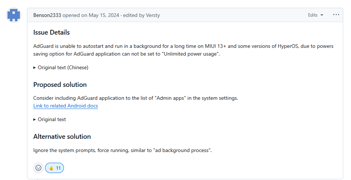The height and width of the screenshot is (180, 351).
Task: Open the three-dot comment options menu
Action: tap(336, 15)
